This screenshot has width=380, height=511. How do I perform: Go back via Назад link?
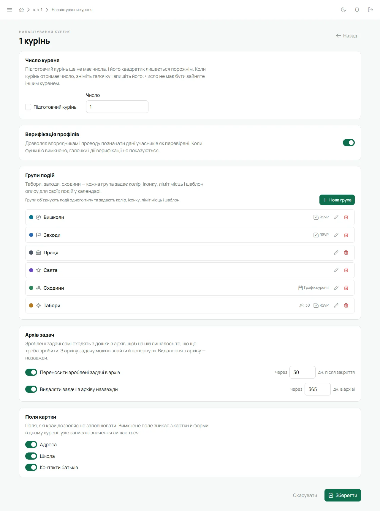[x=346, y=36]
